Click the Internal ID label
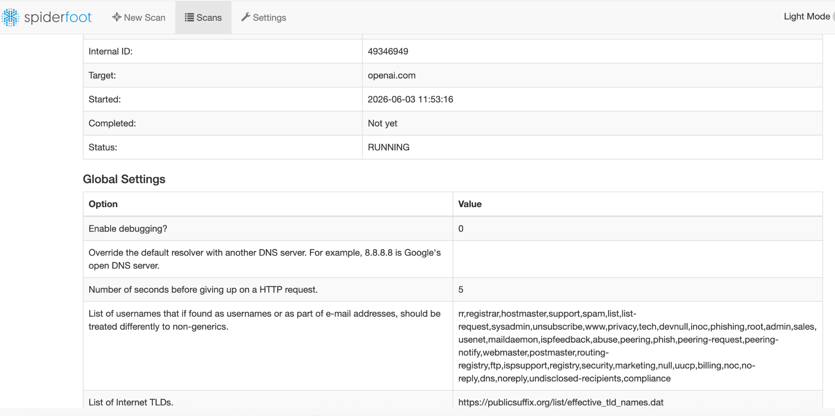The height and width of the screenshot is (416, 835). (110, 51)
